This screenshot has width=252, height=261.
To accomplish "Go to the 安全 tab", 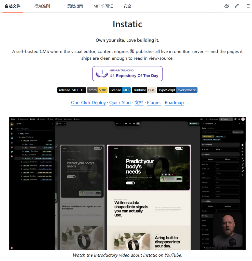I will 127,6.
